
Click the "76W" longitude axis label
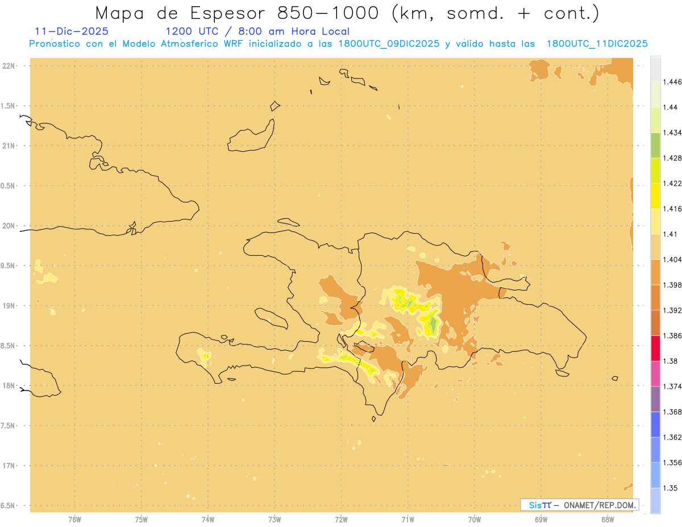pyautogui.click(x=74, y=518)
